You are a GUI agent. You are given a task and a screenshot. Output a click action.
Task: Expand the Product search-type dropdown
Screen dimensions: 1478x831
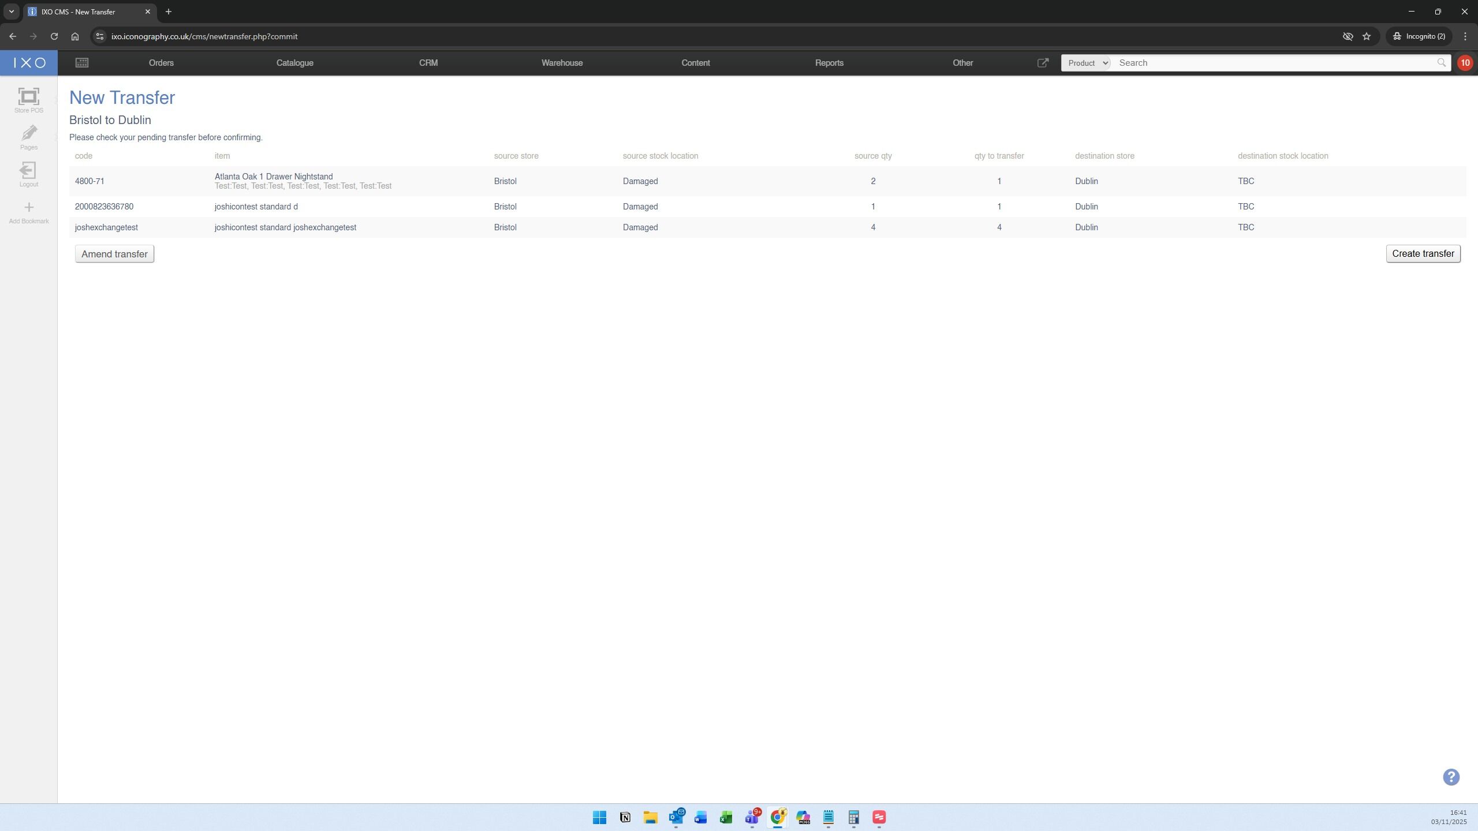point(1086,63)
